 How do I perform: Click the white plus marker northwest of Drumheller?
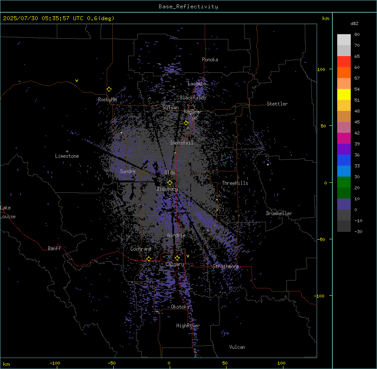(268, 164)
